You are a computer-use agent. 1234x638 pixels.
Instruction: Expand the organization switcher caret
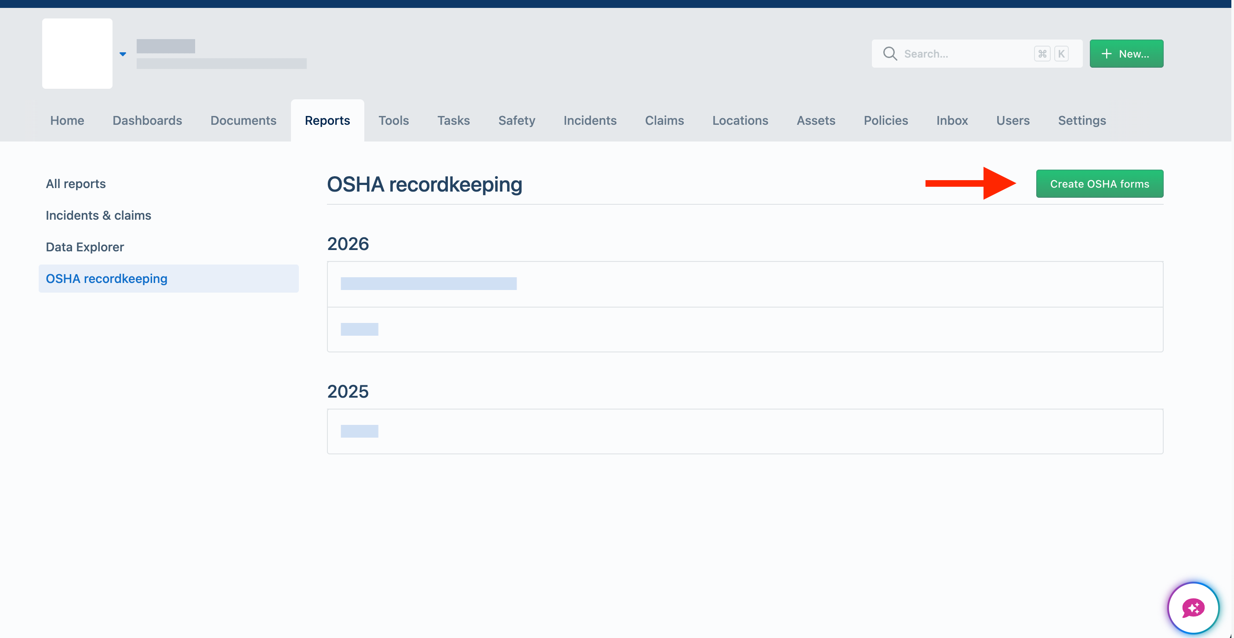(x=123, y=54)
